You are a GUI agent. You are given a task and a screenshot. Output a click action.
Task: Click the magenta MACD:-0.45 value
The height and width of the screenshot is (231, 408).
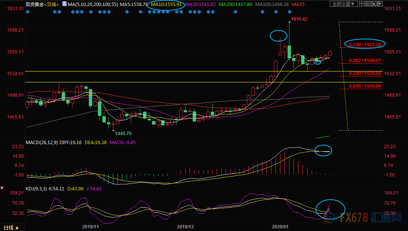[x=123, y=143]
